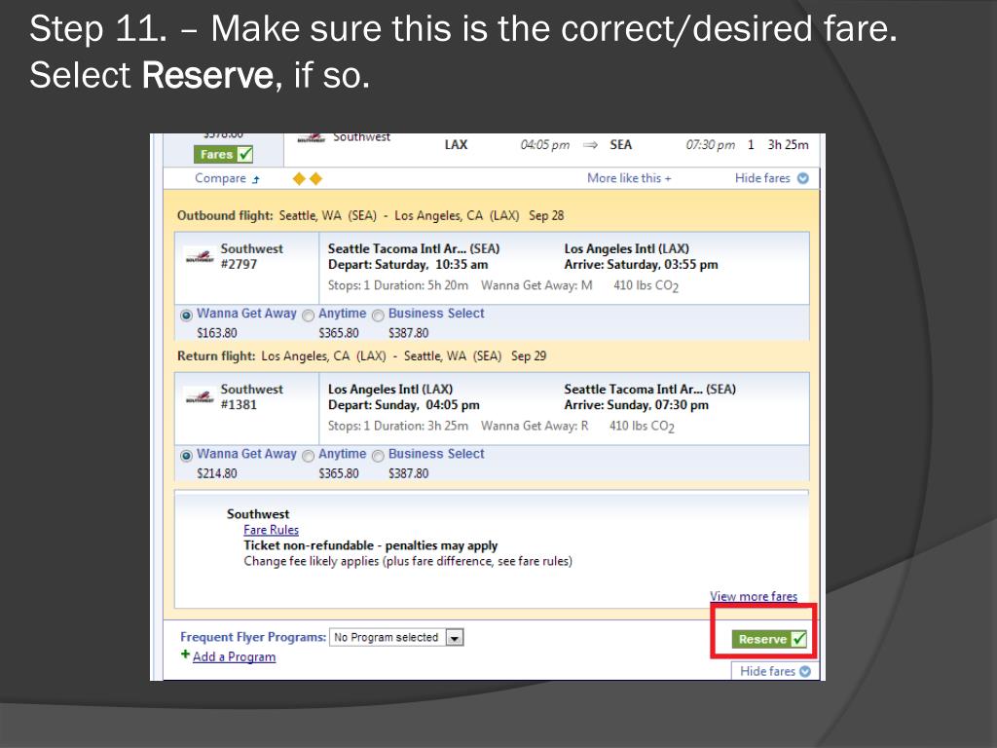Open the Frequent Flyer Programs dropdown

[x=396, y=637]
